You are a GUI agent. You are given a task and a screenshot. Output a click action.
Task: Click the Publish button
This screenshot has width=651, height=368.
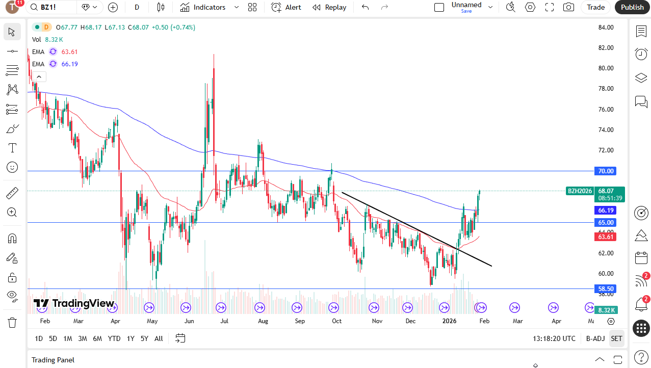(633, 7)
